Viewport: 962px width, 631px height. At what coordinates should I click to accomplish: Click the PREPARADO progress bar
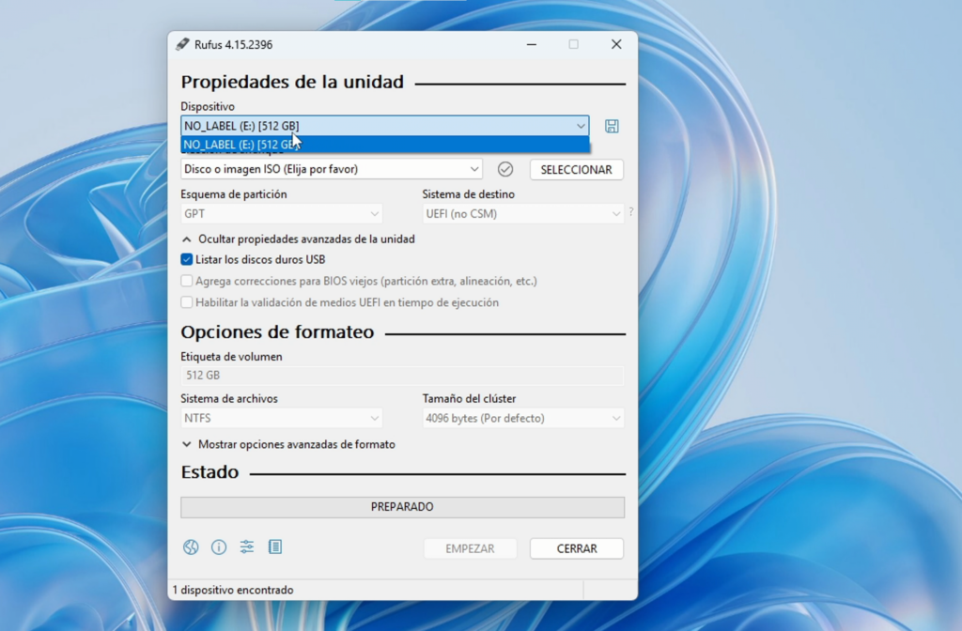tap(402, 507)
